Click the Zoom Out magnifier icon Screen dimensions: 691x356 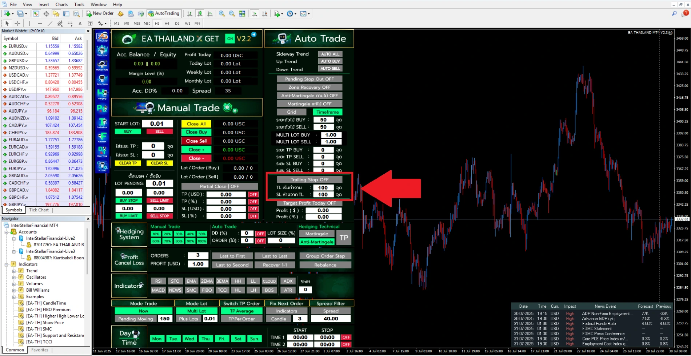232,14
